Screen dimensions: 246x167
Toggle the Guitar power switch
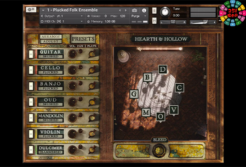(x=31, y=54)
